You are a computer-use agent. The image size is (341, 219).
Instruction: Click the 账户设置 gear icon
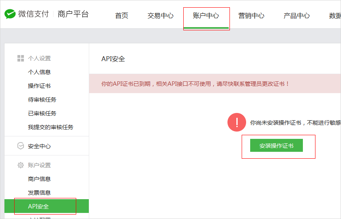pos(21,165)
